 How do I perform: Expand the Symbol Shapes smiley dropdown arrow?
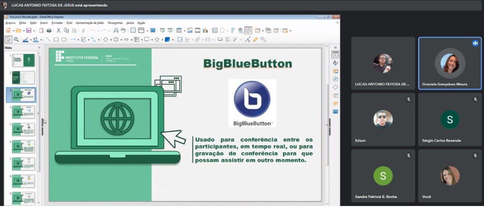[x=121, y=40]
